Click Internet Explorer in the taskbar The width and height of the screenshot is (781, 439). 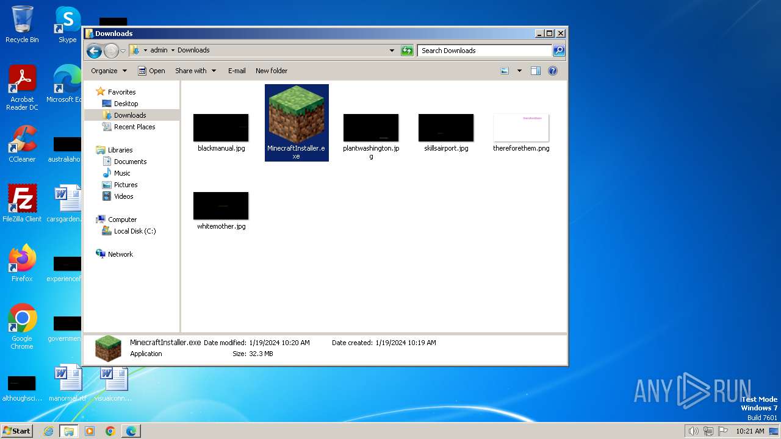[x=48, y=431]
